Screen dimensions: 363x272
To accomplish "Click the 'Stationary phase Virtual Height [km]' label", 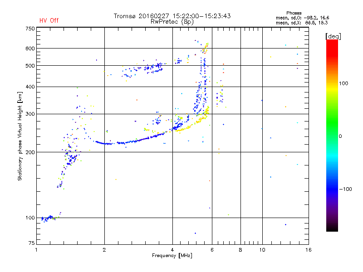I will click(20, 136).
